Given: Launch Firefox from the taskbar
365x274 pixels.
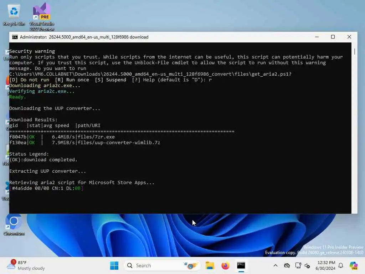Looking at the screenshot, I should point(225,265).
